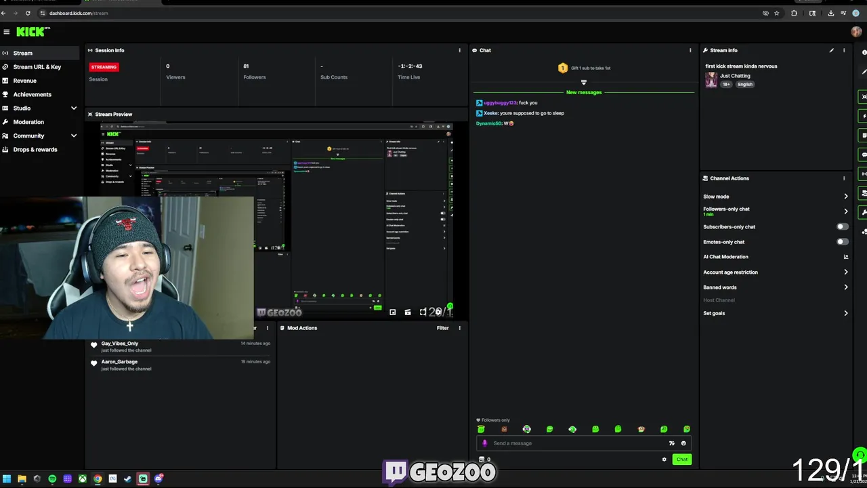Click the Filter button in Mod Actions
Viewport: 867px width, 488px height.
pos(442,328)
